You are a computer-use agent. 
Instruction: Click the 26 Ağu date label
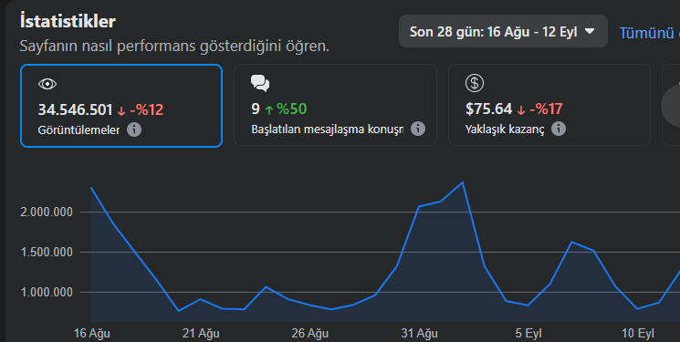[310, 333]
